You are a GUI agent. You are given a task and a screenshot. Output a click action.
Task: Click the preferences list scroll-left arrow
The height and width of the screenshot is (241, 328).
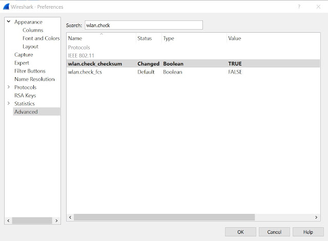coord(70,217)
